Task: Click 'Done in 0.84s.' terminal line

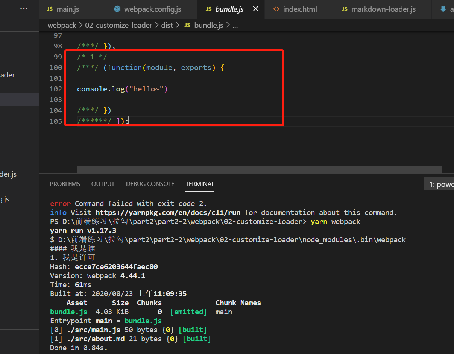Action: 79,348
